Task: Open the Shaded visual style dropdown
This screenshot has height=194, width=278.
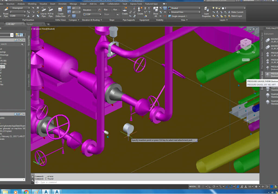Action: pos(184,8)
